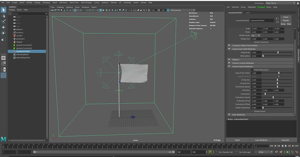Open the Rotate Order dropdown
Viewport: 300px width, 157px height.
coord(256,35)
